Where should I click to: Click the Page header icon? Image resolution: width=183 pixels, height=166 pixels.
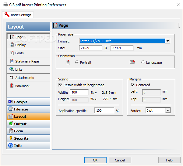click(55, 25)
